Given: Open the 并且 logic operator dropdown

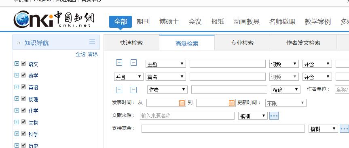Looking at the screenshot, I should 129,77.
